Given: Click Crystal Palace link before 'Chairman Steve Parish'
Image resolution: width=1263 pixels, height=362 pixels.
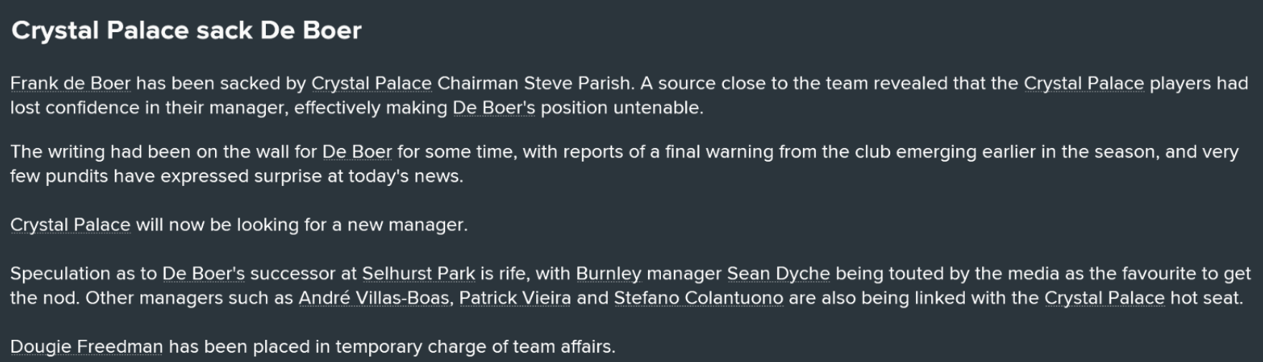Looking at the screenshot, I should 371,84.
